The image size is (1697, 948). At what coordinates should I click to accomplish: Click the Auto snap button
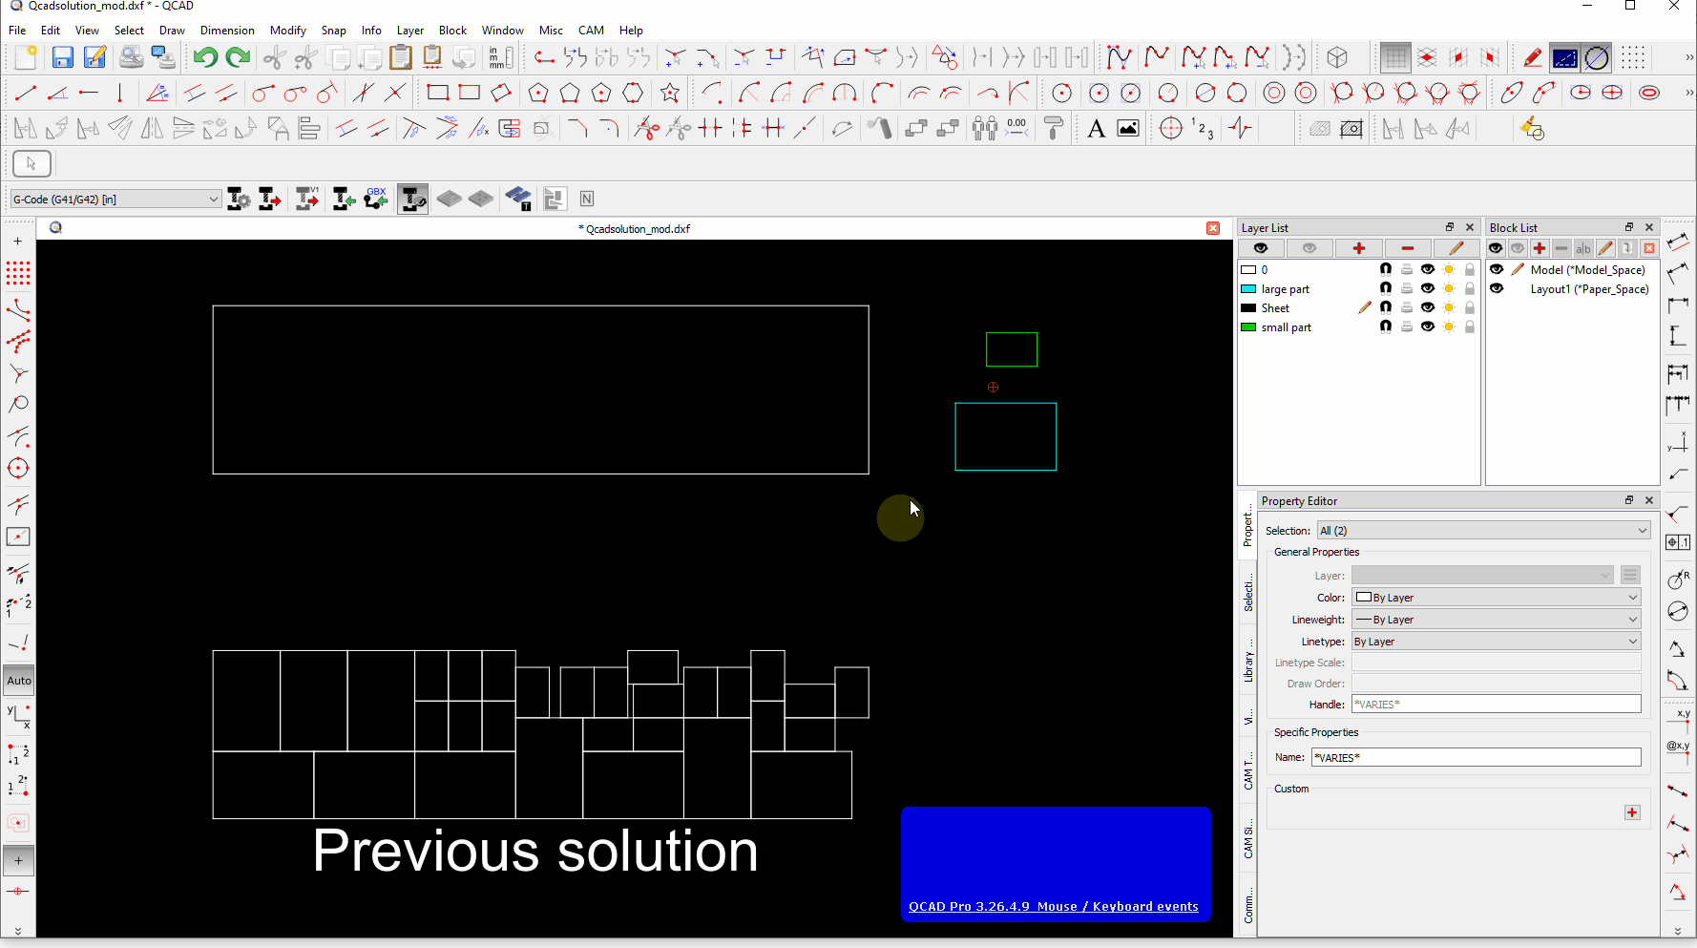pyautogui.click(x=19, y=681)
